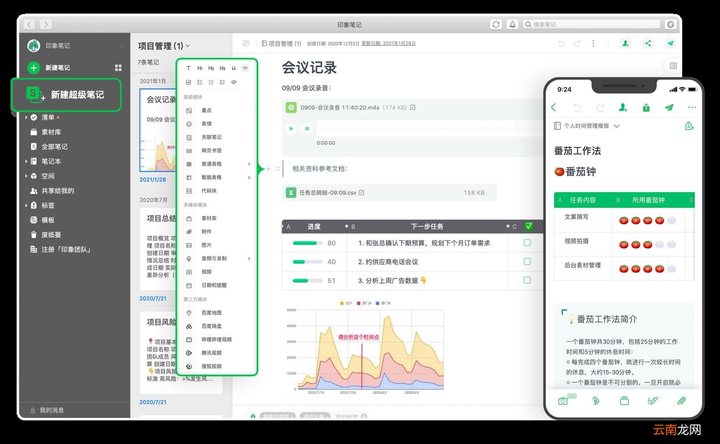Click the progress bar with value 40

tap(308, 261)
